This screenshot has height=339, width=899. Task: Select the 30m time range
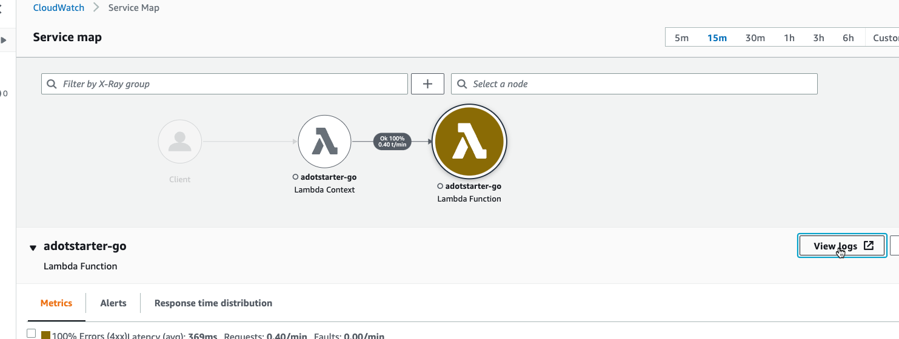(x=755, y=38)
